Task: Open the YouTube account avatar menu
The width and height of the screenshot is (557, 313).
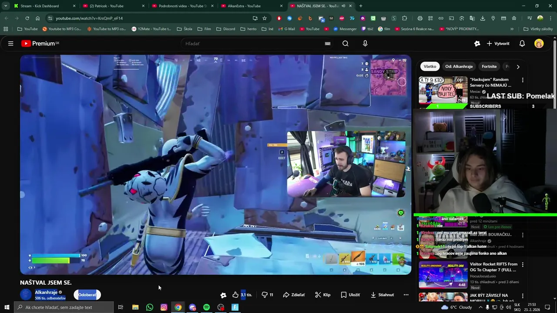Action: pos(539,43)
